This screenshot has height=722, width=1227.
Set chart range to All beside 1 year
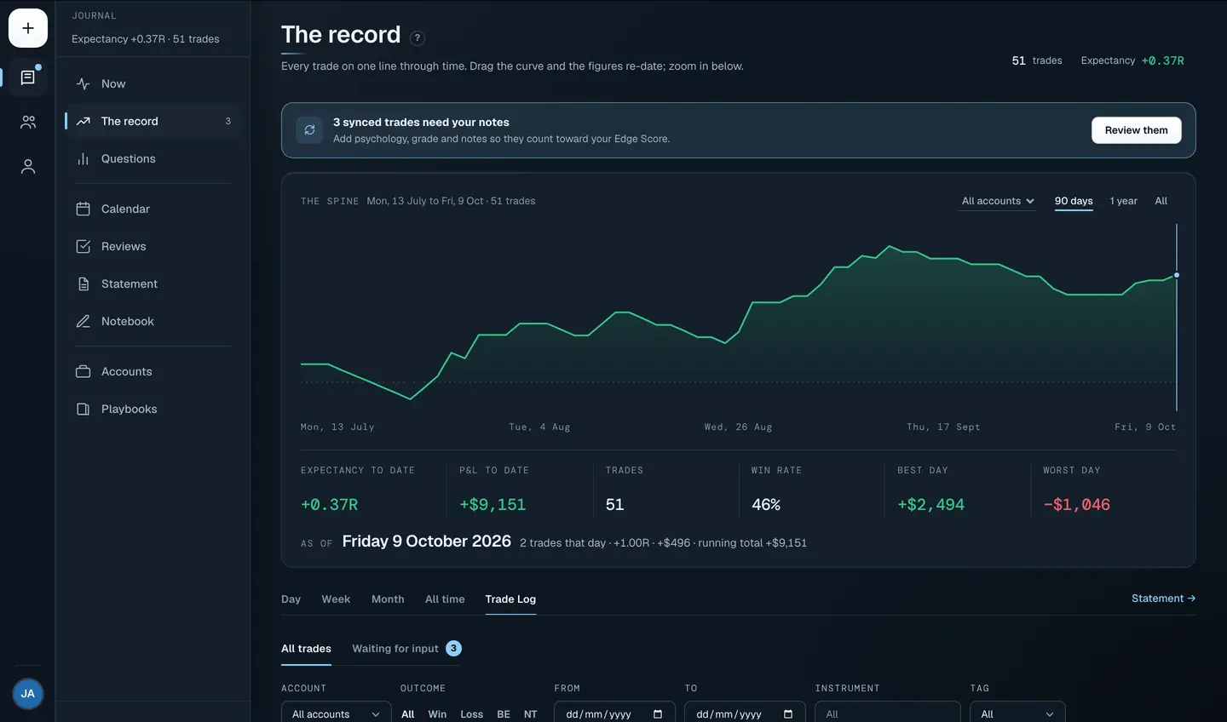[1161, 201]
